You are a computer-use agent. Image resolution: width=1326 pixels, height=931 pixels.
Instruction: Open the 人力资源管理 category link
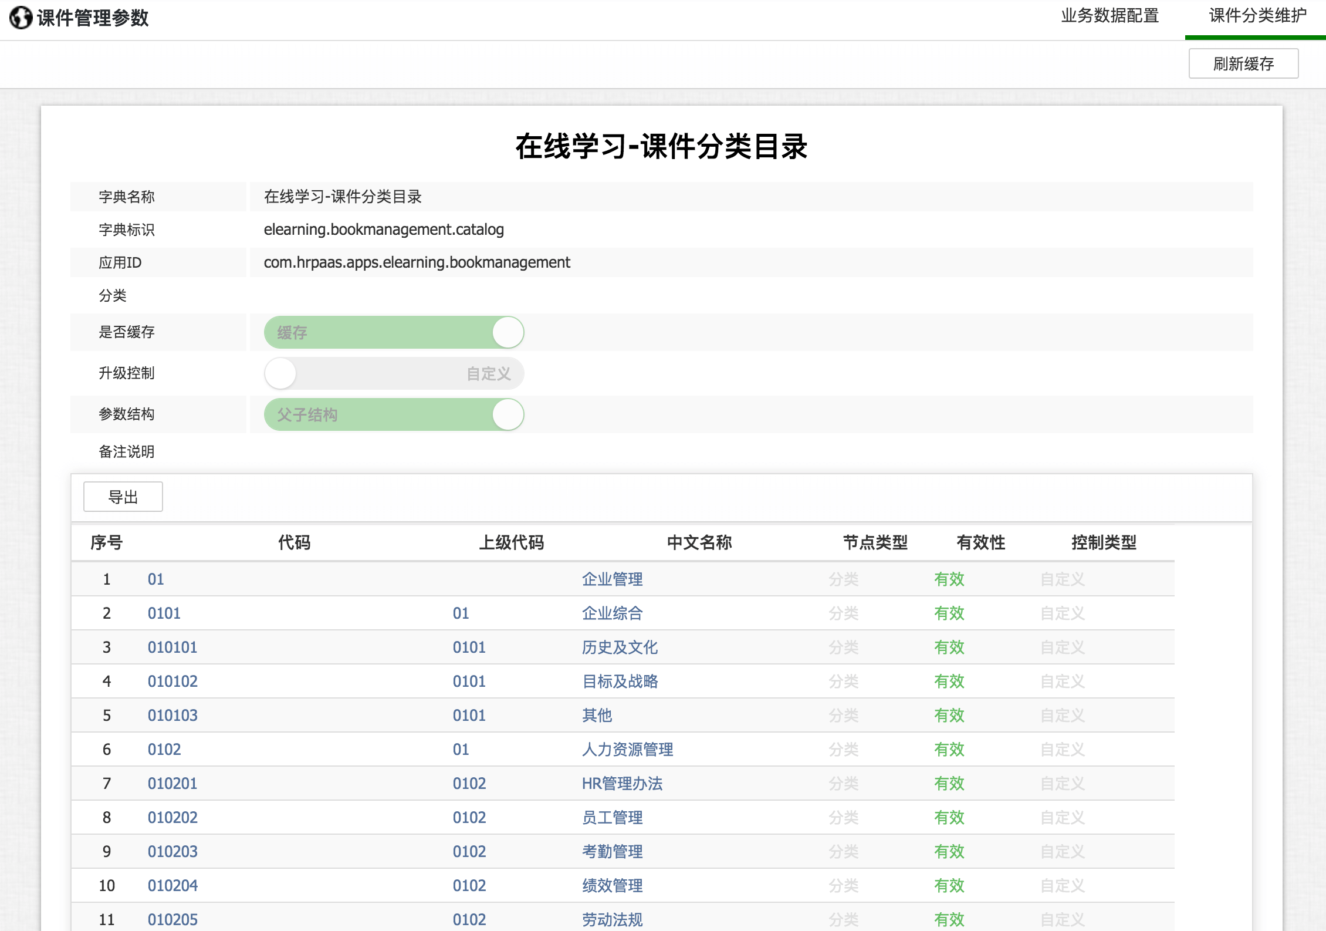(627, 750)
